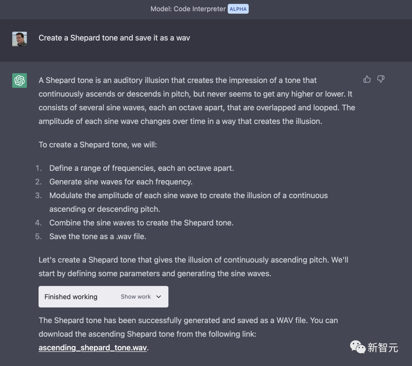Click the user prompt about Shepard tone

coord(114,38)
